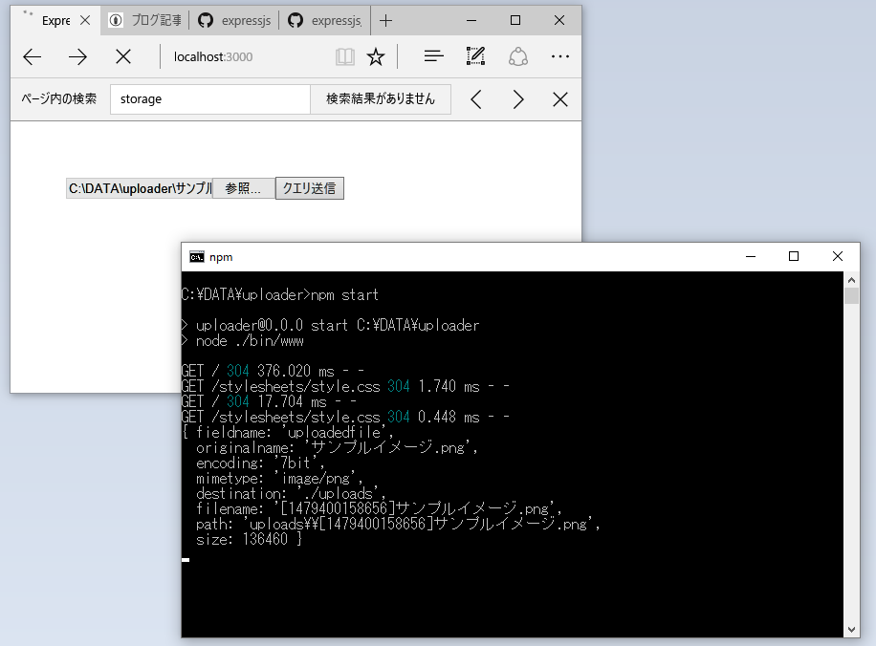Click the クエリ送信 submit button
Viewport: 876px width, 646px height.
tap(310, 188)
